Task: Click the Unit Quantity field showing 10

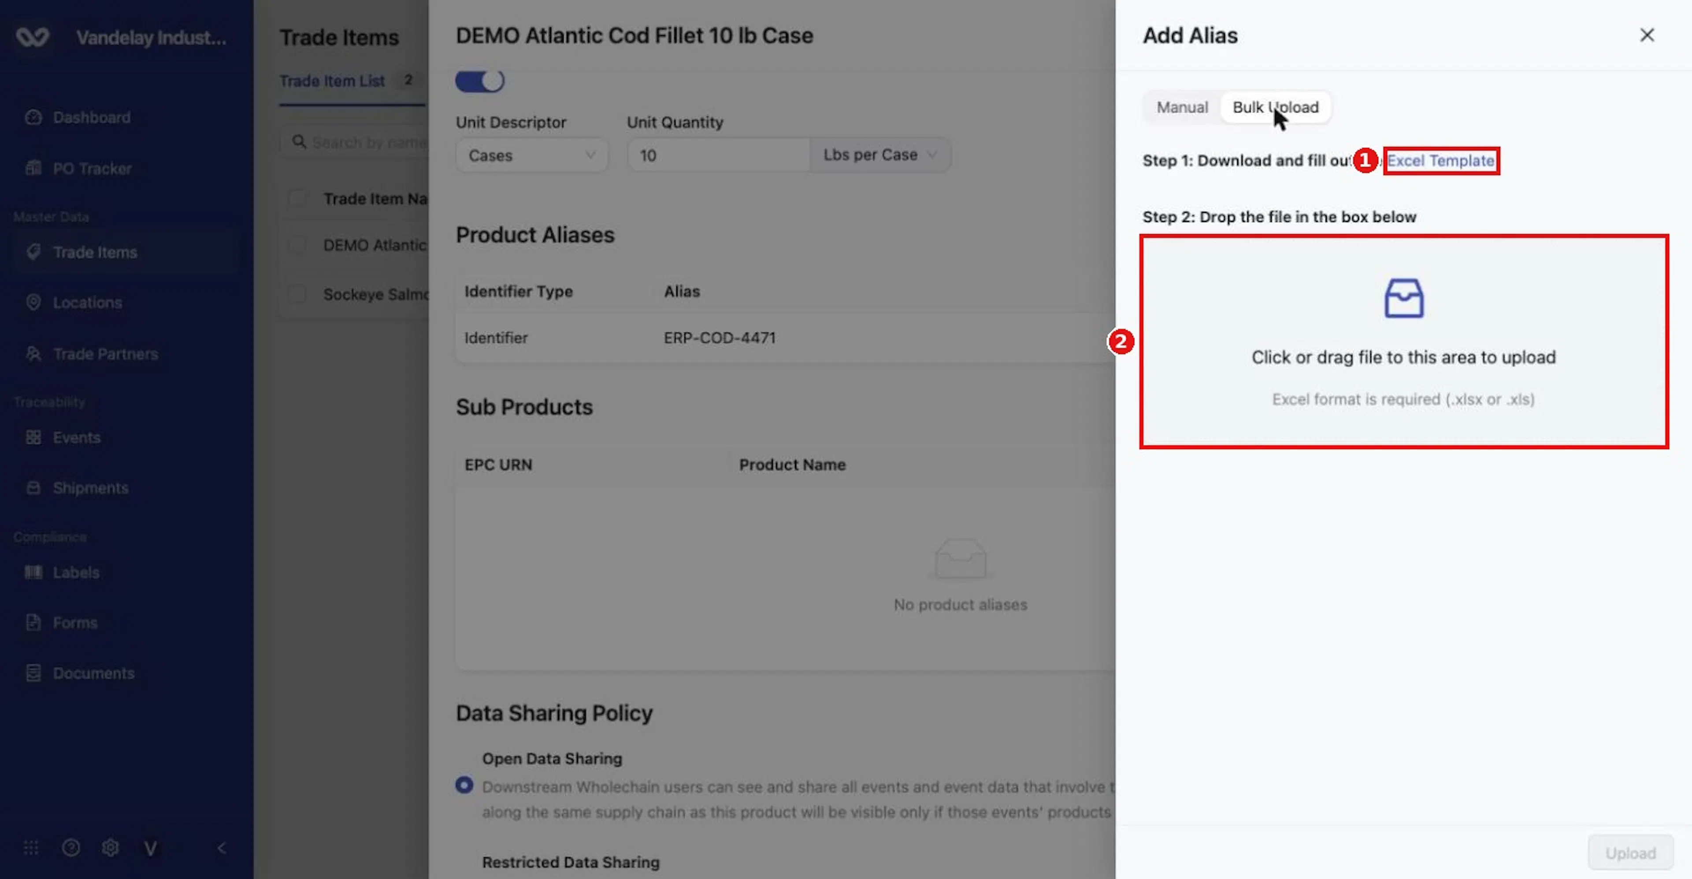Action: [718, 155]
